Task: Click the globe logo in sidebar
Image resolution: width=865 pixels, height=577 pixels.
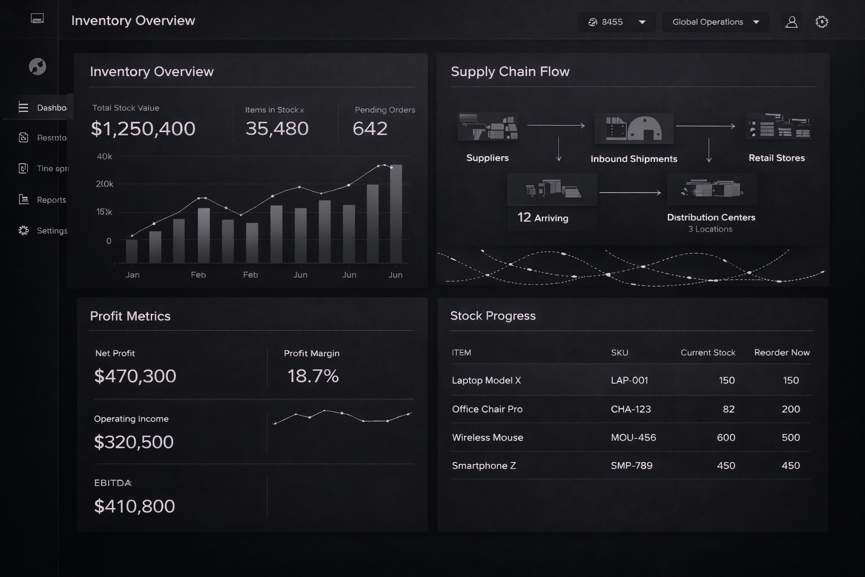Action: [x=37, y=66]
